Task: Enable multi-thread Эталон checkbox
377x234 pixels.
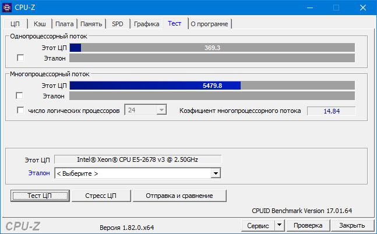Action: (19, 95)
